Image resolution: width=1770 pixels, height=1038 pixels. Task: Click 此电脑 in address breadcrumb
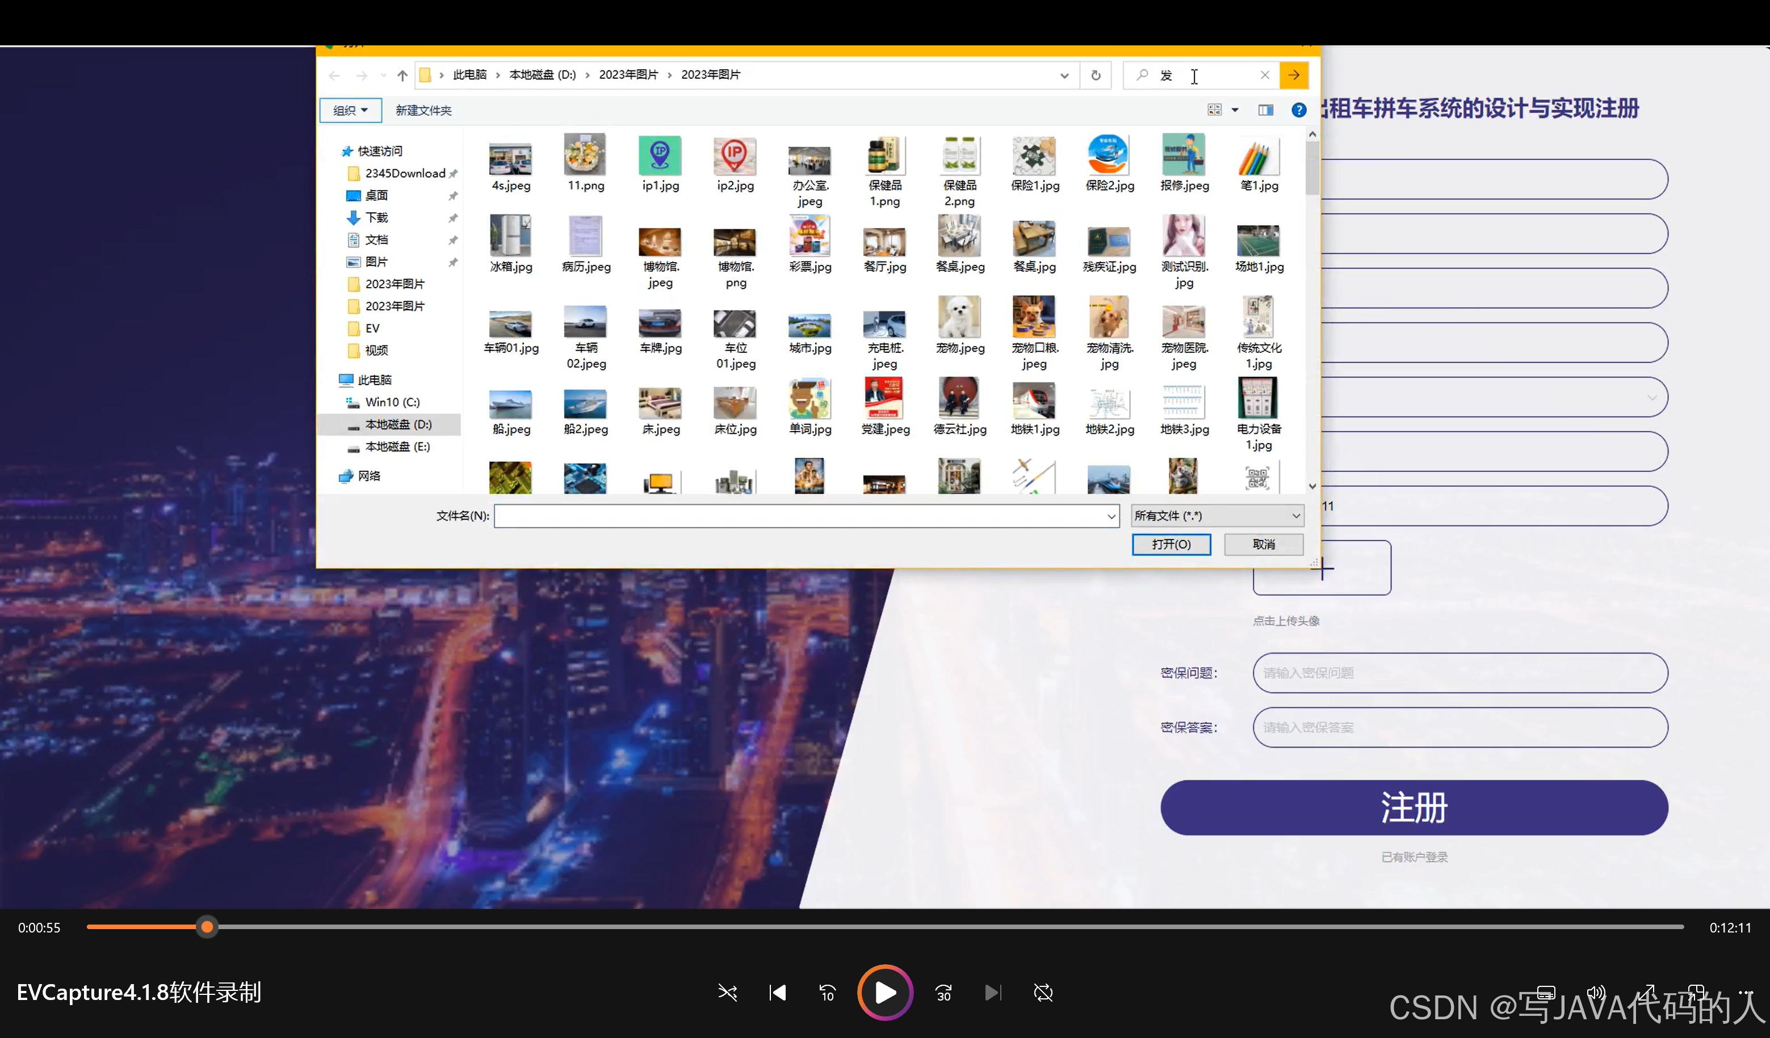point(469,75)
